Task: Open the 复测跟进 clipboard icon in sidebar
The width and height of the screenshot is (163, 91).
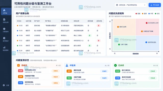Action: pyautogui.click(x=4, y=38)
